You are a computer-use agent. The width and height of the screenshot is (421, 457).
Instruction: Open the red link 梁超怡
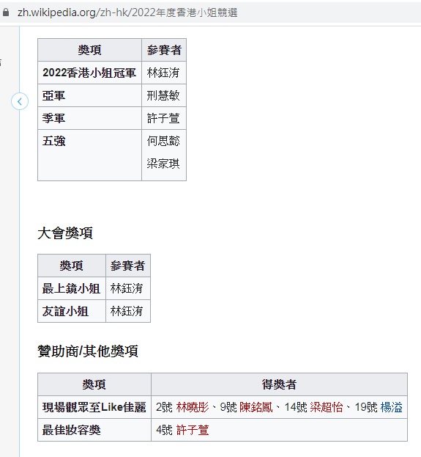(x=327, y=407)
